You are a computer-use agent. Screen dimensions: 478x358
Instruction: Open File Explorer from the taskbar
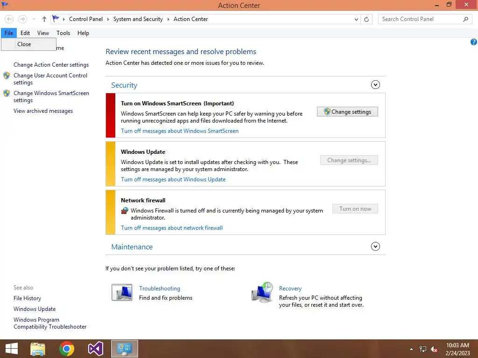click(38, 349)
